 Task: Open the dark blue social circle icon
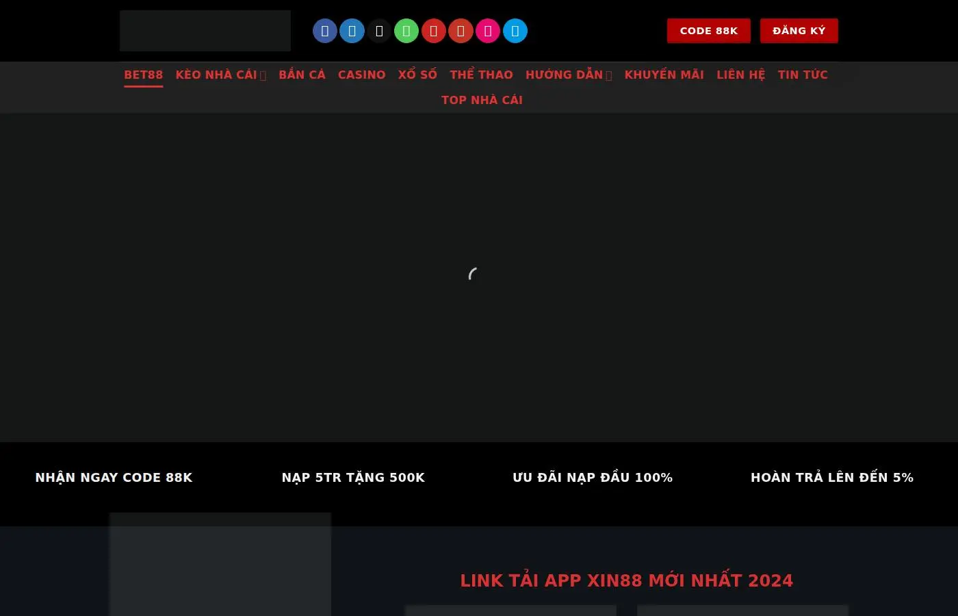[325, 31]
